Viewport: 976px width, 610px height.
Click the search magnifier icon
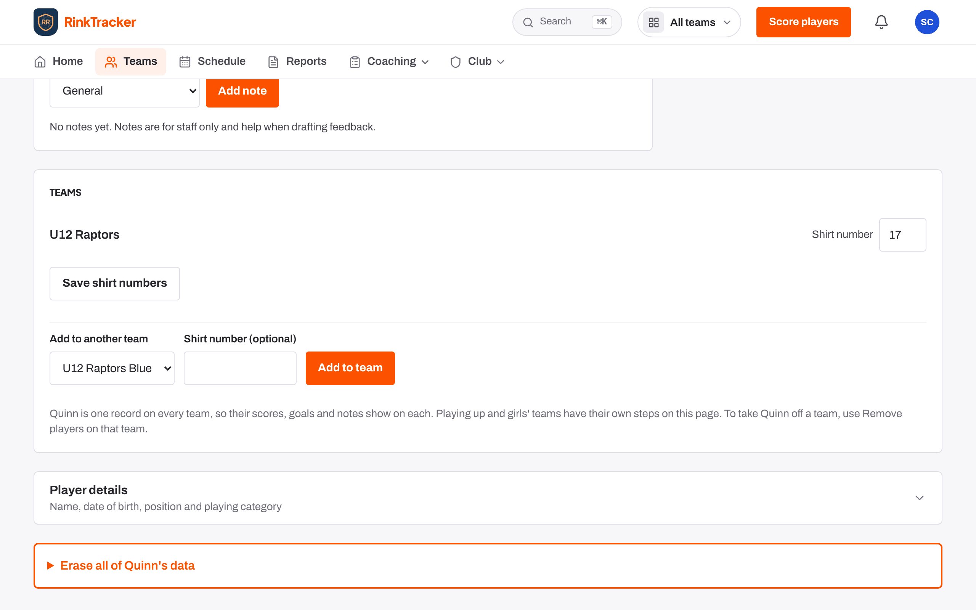tap(528, 22)
